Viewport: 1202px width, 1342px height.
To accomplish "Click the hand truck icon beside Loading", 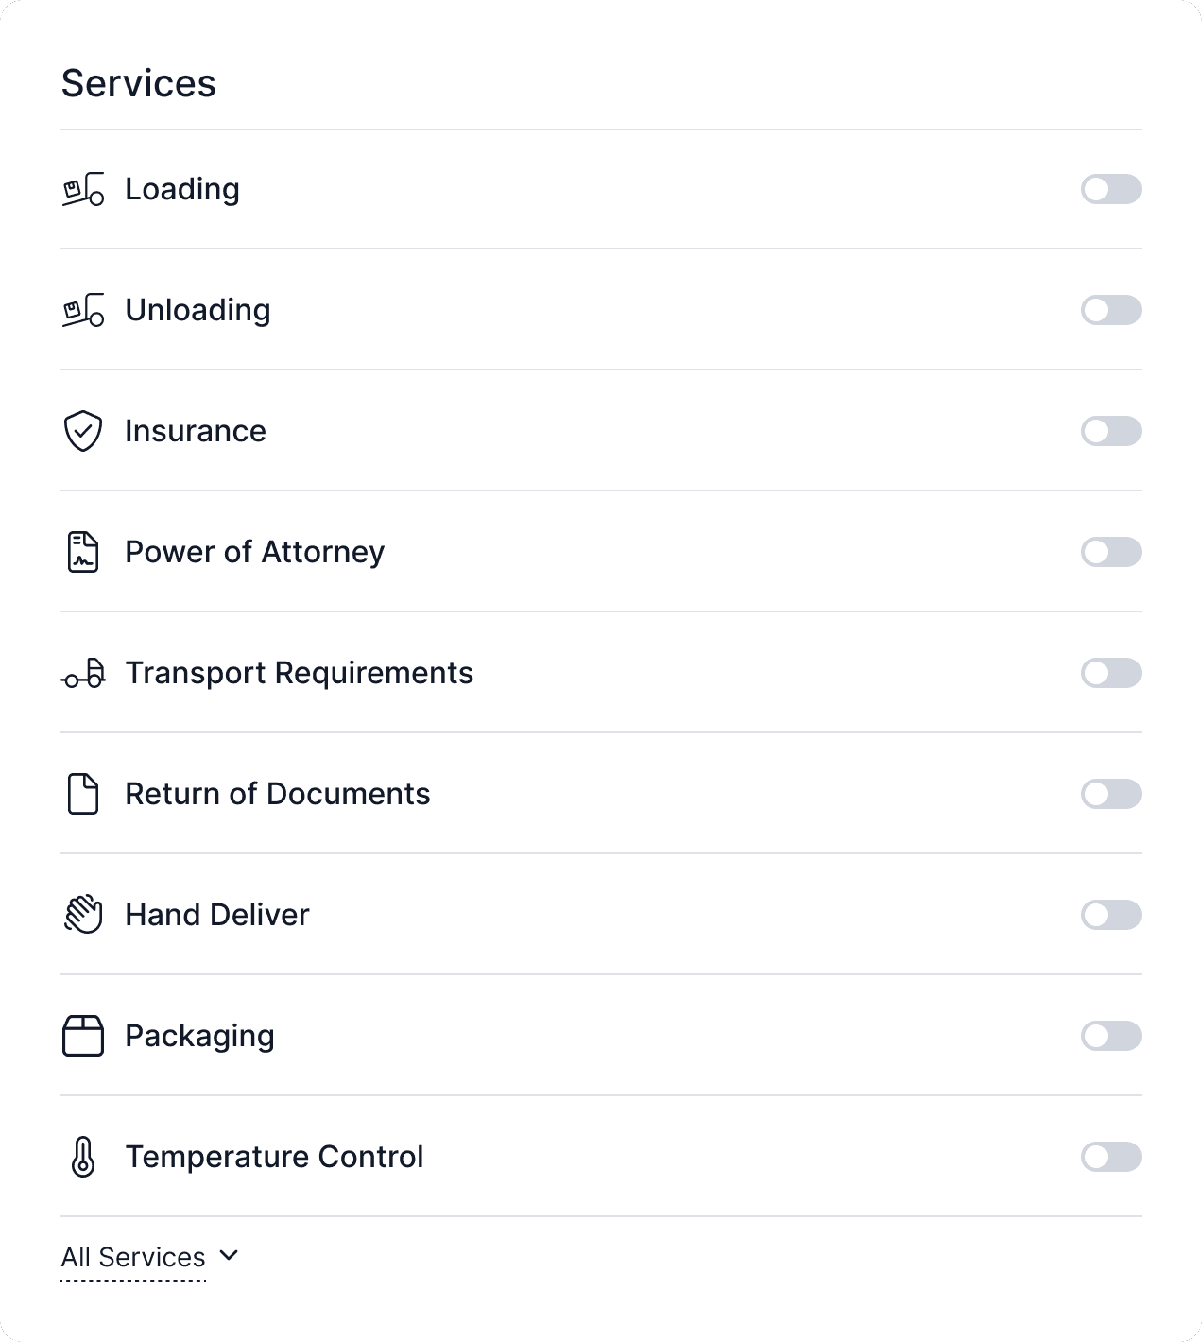I will (x=83, y=189).
